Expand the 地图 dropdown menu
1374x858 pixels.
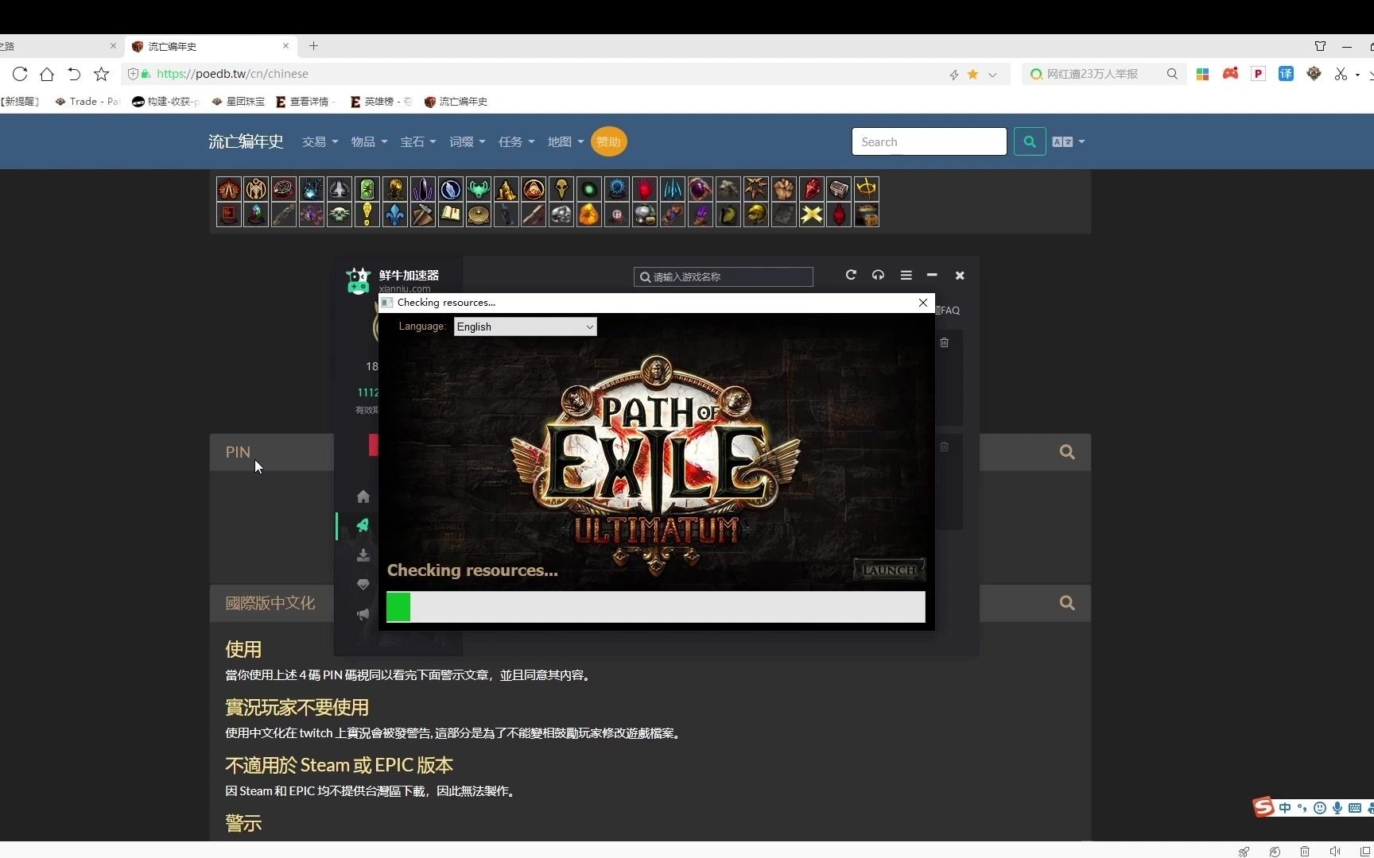[x=565, y=141]
